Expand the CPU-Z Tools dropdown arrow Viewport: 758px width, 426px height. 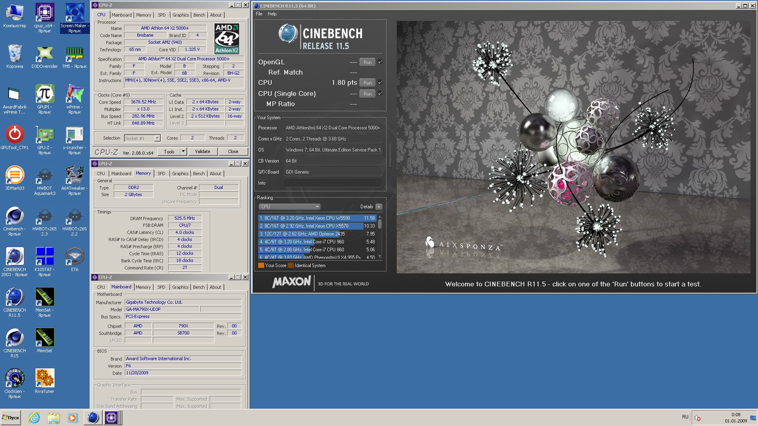point(183,151)
